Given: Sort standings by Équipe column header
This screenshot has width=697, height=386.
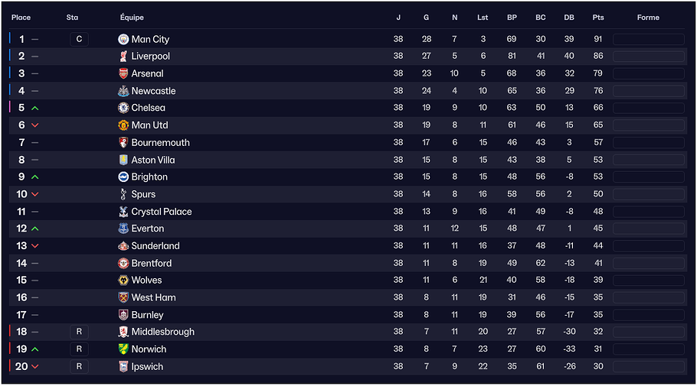Looking at the screenshot, I should pos(132,18).
